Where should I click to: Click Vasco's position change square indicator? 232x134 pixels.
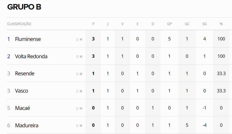point(81,91)
